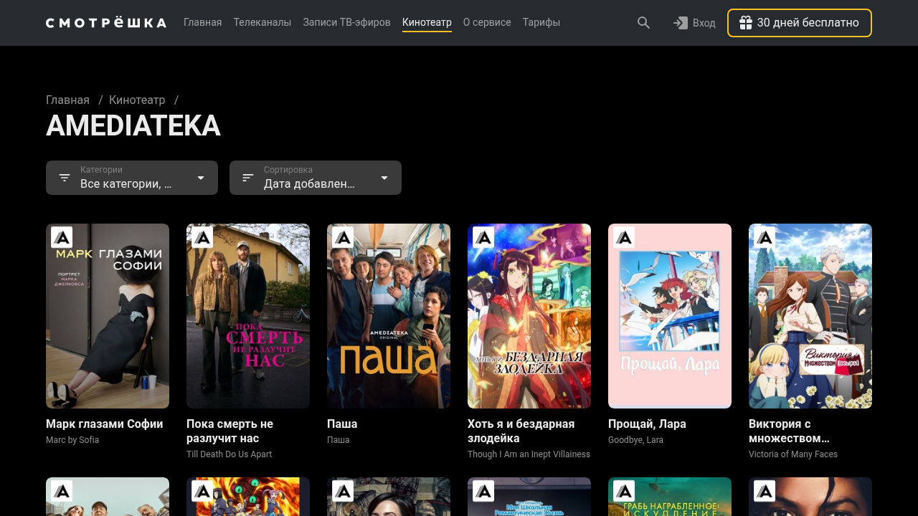
Task: Open search with the magnifier icon
Action: click(x=644, y=23)
